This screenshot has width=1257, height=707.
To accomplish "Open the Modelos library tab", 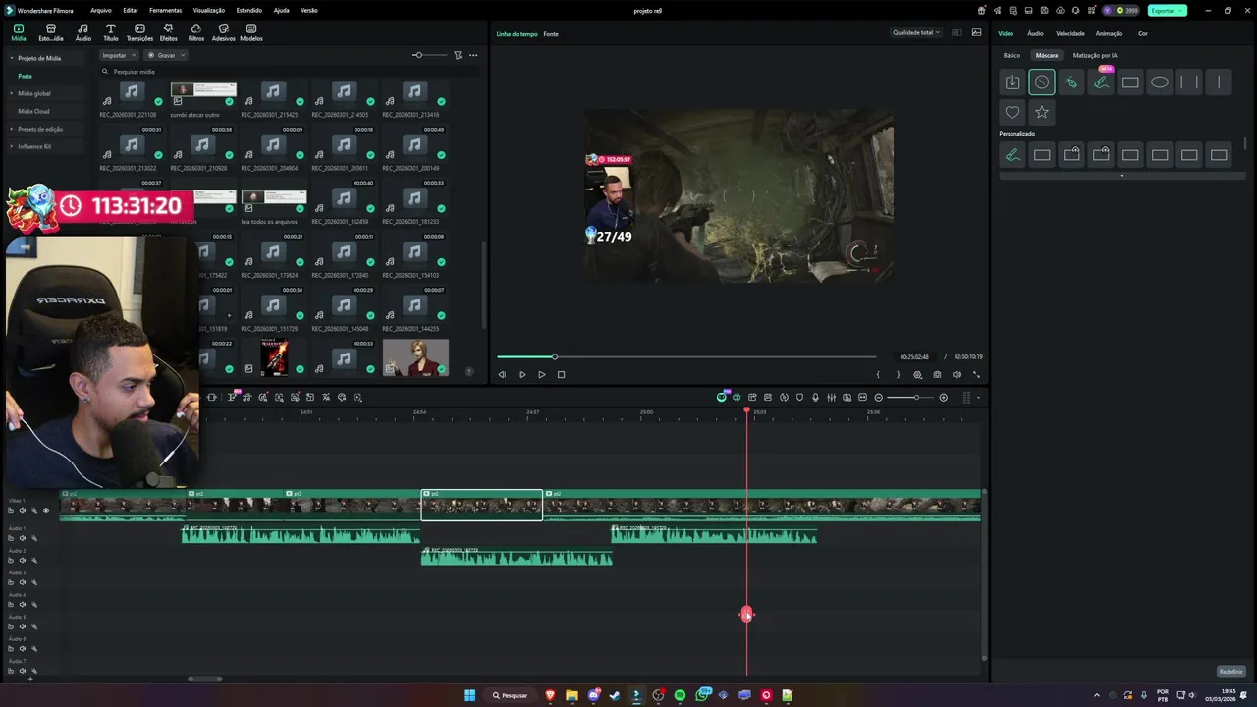I will tap(251, 32).
